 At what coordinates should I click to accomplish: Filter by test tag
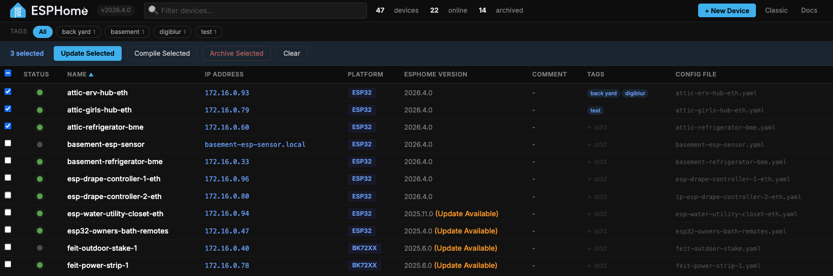(208, 32)
